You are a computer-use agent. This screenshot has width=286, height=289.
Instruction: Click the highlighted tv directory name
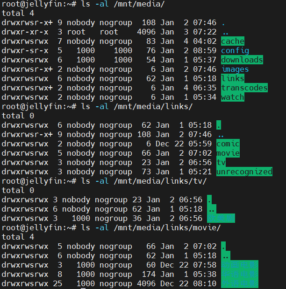click(x=221, y=163)
